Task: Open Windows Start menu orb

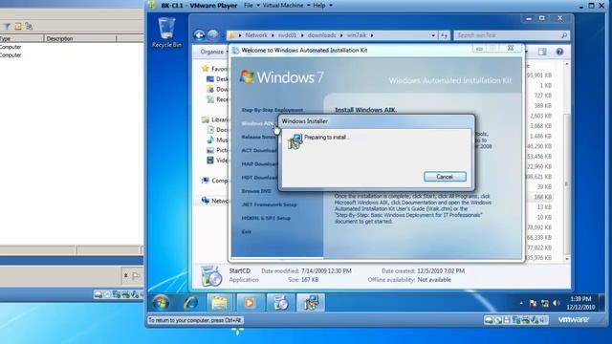Action: [x=161, y=303]
